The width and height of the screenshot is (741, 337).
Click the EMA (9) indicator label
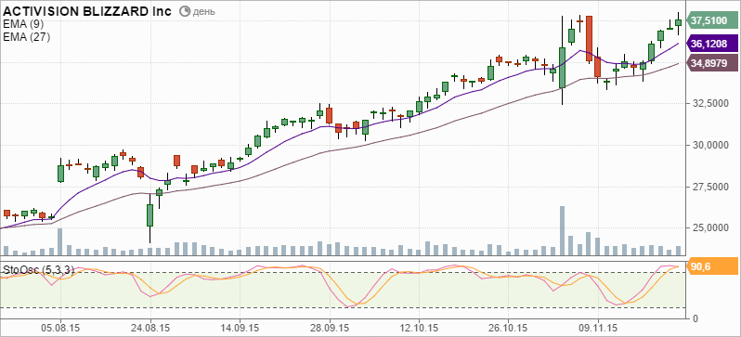click(22, 24)
